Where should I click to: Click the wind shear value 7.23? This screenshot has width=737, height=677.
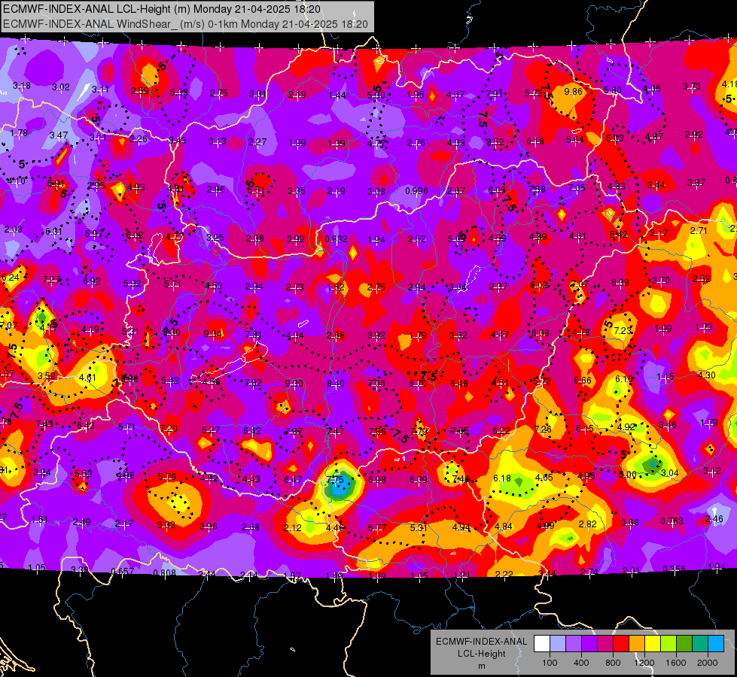click(623, 331)
